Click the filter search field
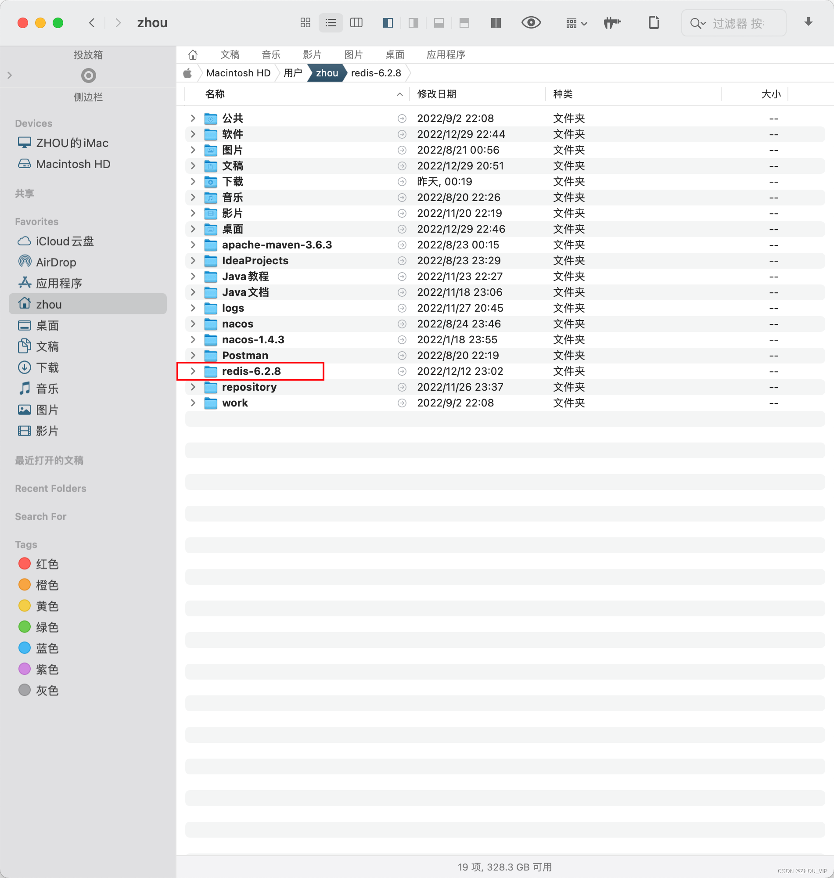This screenshot has width=834, height=878. (x=734, y=23)
